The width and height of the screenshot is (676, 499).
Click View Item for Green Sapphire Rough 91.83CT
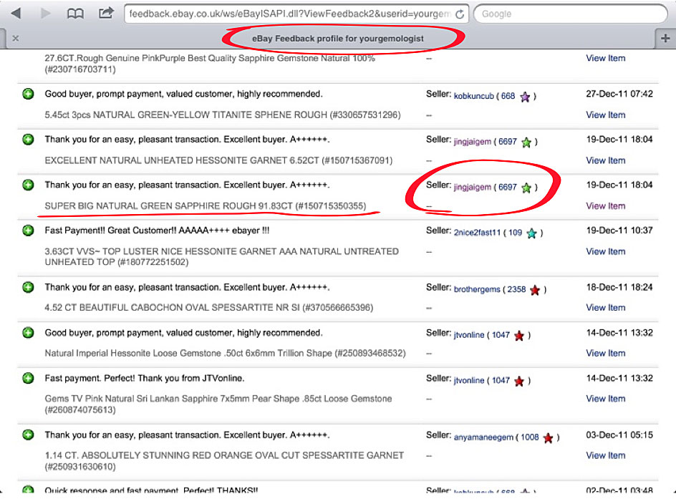click(605, 206)
